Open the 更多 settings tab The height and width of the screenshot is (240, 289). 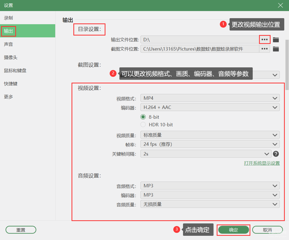[x=28, y=97]
